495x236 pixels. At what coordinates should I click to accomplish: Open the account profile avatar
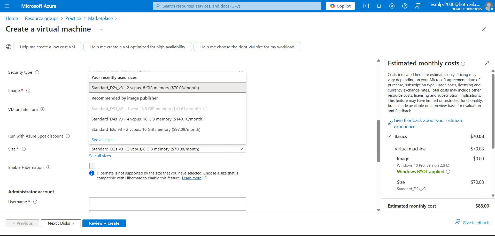pos(489,6)
